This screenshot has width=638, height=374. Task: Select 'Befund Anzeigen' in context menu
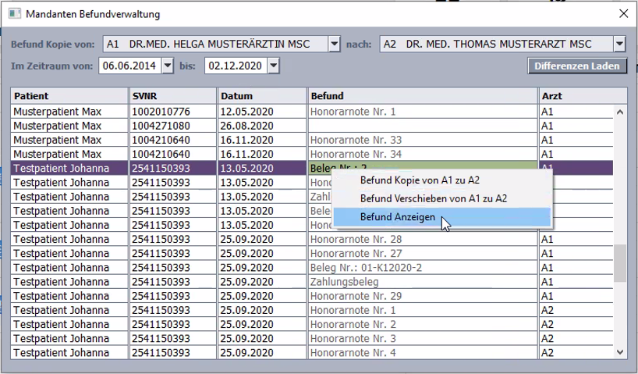click(x=442, y=217)
